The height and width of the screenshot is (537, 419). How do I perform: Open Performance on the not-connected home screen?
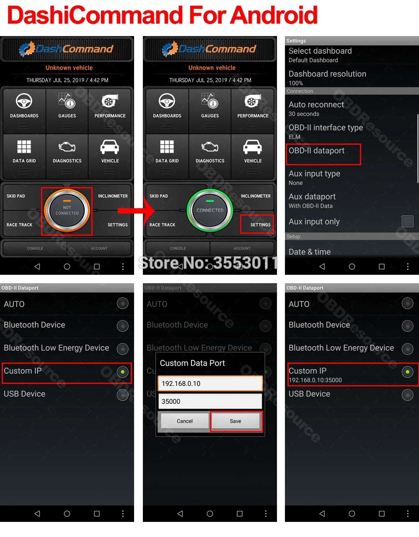110,111
